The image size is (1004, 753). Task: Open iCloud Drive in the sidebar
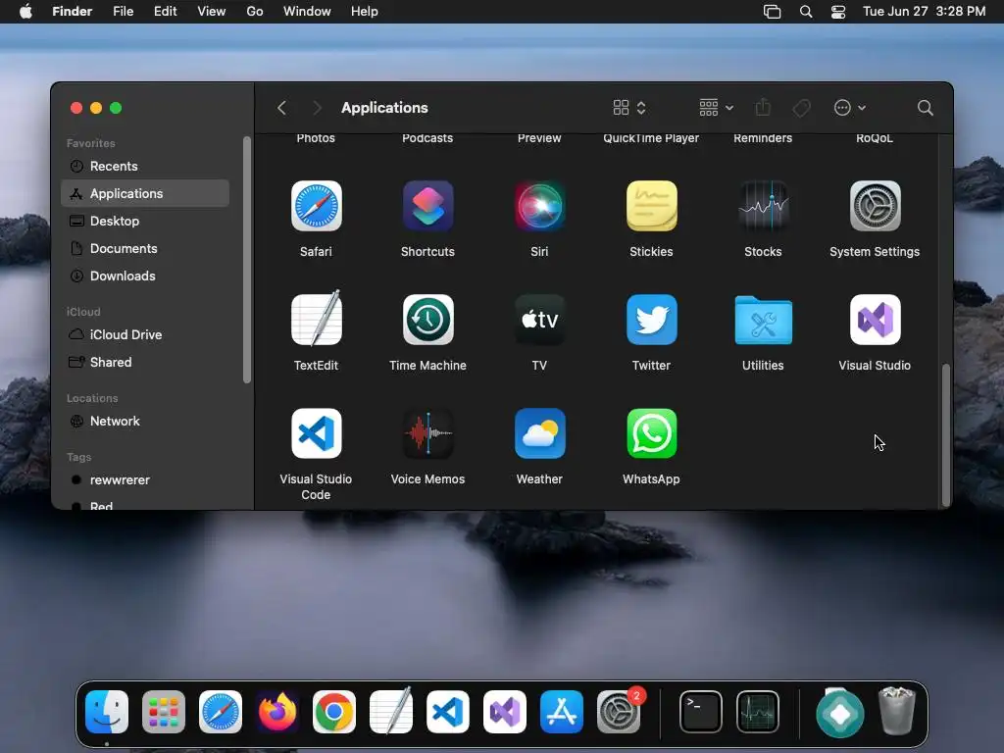click(145, 335)
